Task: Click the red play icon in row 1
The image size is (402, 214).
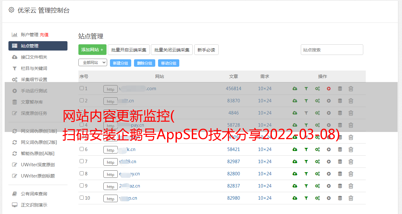Action: point(329,89)
